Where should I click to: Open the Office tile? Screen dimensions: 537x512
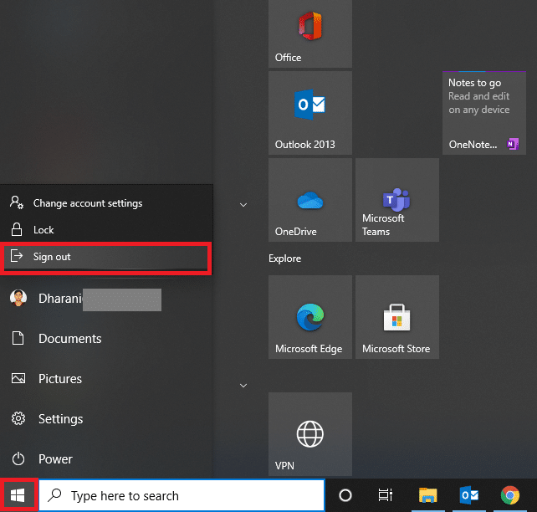tap(309, 33)
